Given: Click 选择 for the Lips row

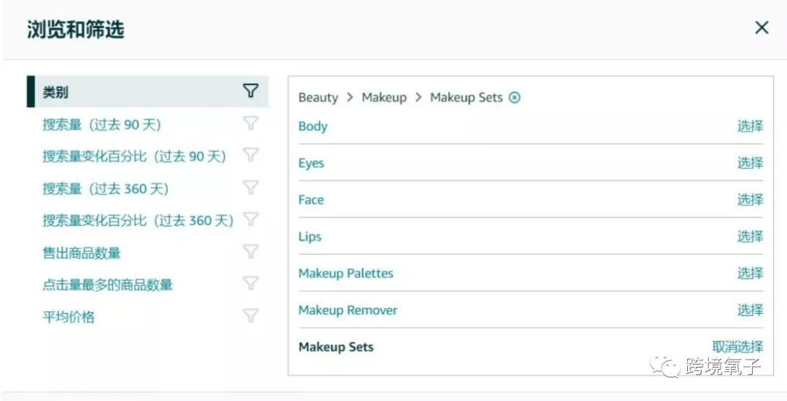Looking at the screenshot, I should [x=750, y=237].
